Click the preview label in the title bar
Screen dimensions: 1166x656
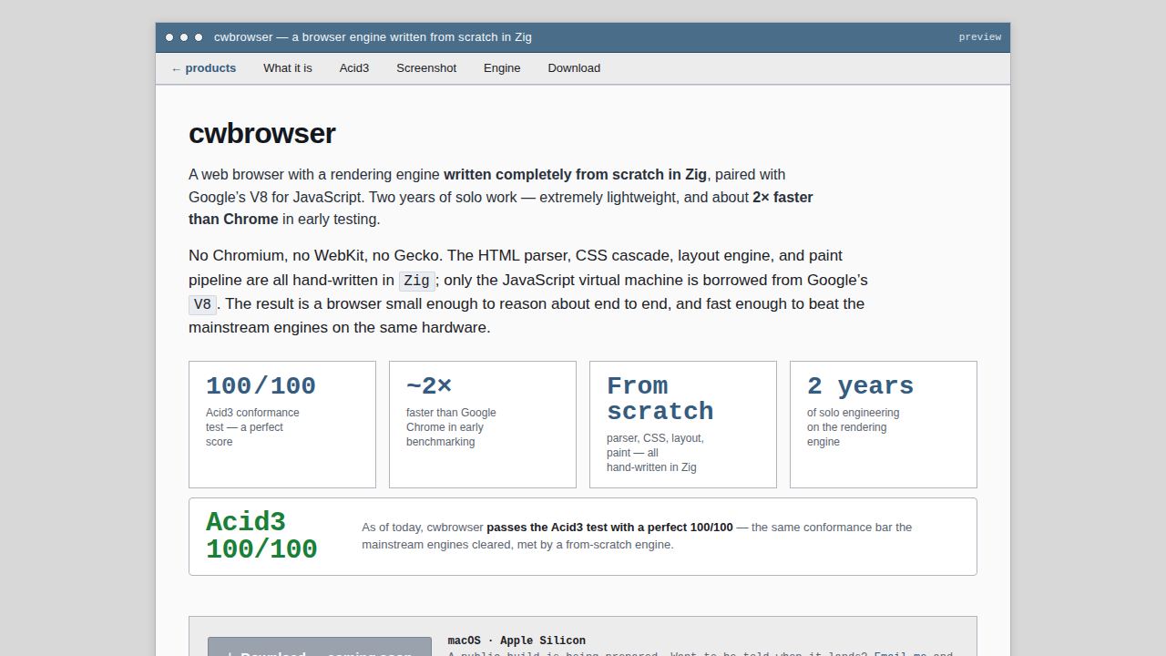click(x=980, y=37)
